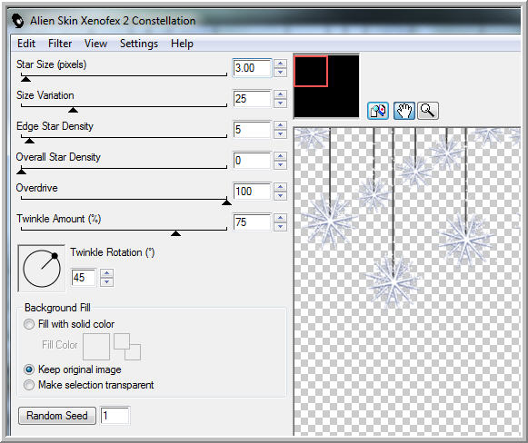
Task: Decrease Size Variation with down arrow
Action: point(280,103)
